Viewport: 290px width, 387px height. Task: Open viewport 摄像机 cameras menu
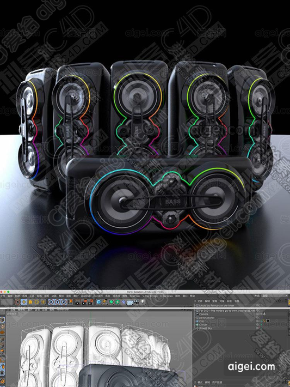pyautogui.click(x=21, y=310)
